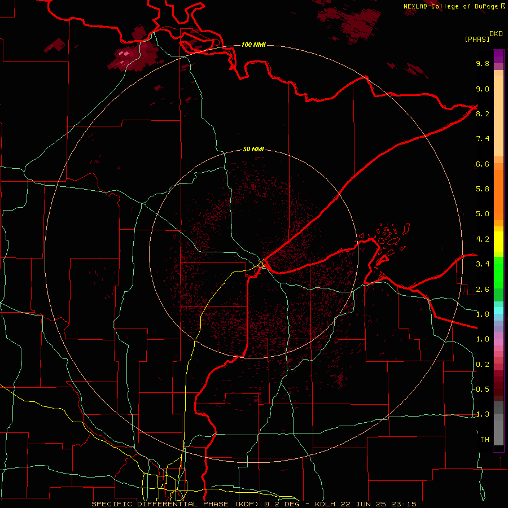Pick the cyan band in the color bar

(x=498, y=310)
